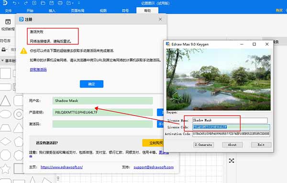Viewport: 287px width, 183px height.
Task: Click the 用户名 field containing Shadow Mask
Action: click(x=102, y=101)
